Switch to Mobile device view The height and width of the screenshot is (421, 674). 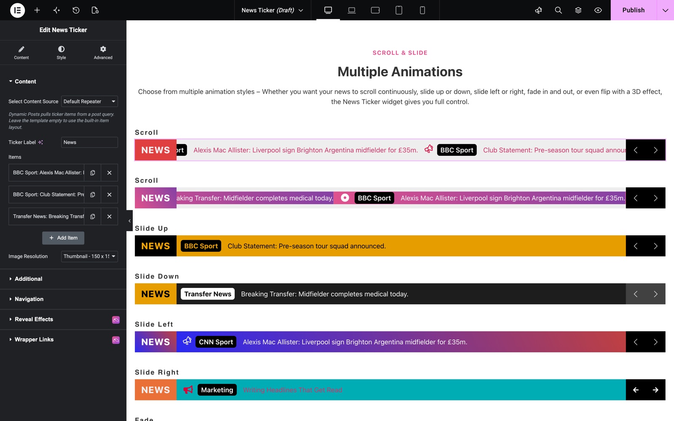coord(423,10)
